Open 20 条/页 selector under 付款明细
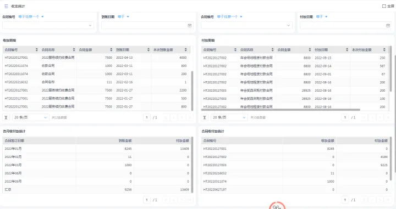This screenshot has width=396, height=209. pyautogui.click(x=229, y=117)
